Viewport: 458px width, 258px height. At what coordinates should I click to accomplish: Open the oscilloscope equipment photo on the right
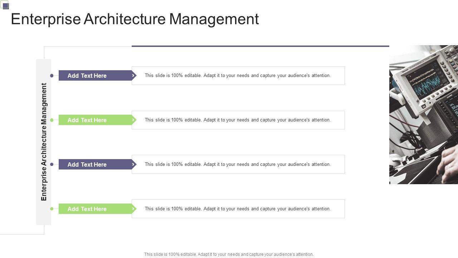coord(423,114)
